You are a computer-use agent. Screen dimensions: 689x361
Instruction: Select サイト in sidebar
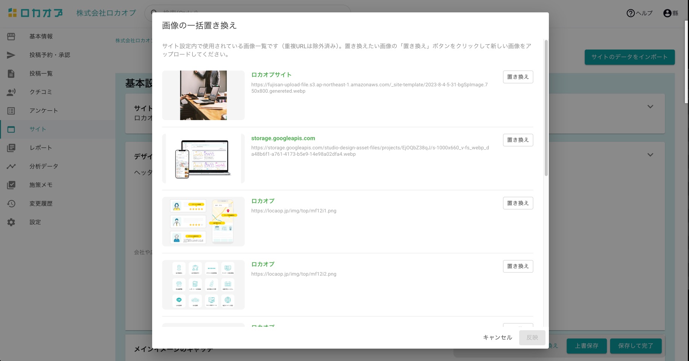coord(58,129)
